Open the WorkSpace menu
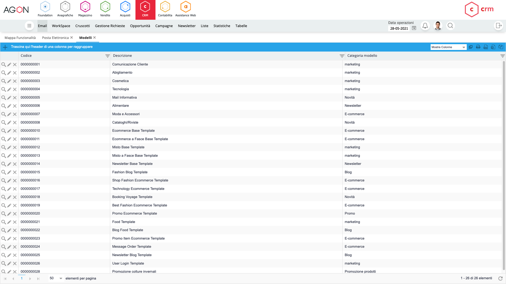506x284 pixels. coord(61,26)
